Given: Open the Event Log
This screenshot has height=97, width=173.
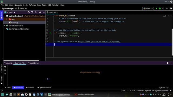Looking at the screenshot, I should (x=164, y=88).
